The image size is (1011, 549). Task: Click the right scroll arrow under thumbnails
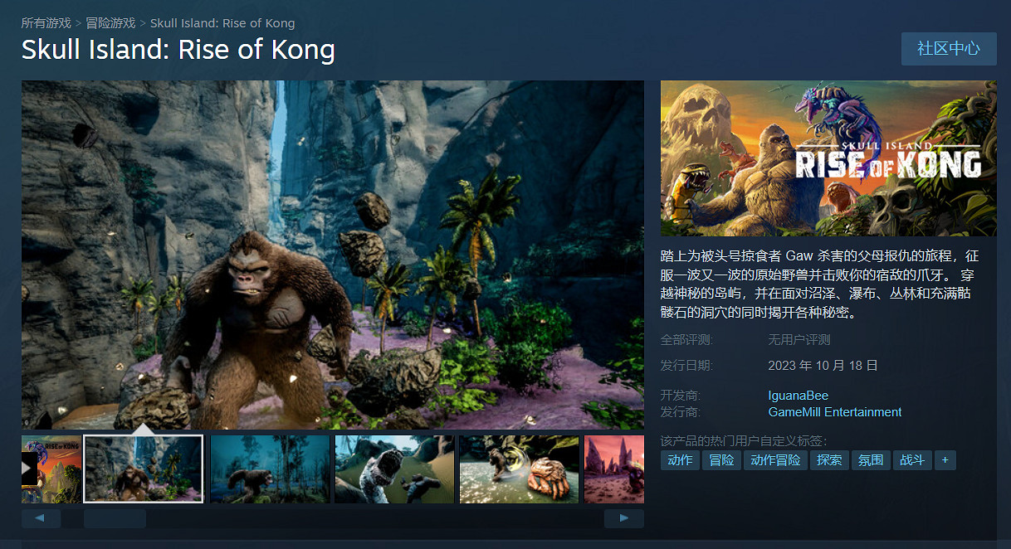[624, 519]
